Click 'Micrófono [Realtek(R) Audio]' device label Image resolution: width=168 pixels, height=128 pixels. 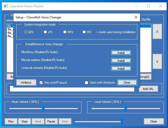40,52
